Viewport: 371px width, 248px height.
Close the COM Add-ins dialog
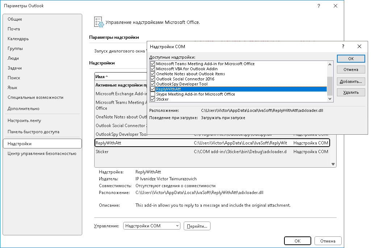(x=359, y=46)
